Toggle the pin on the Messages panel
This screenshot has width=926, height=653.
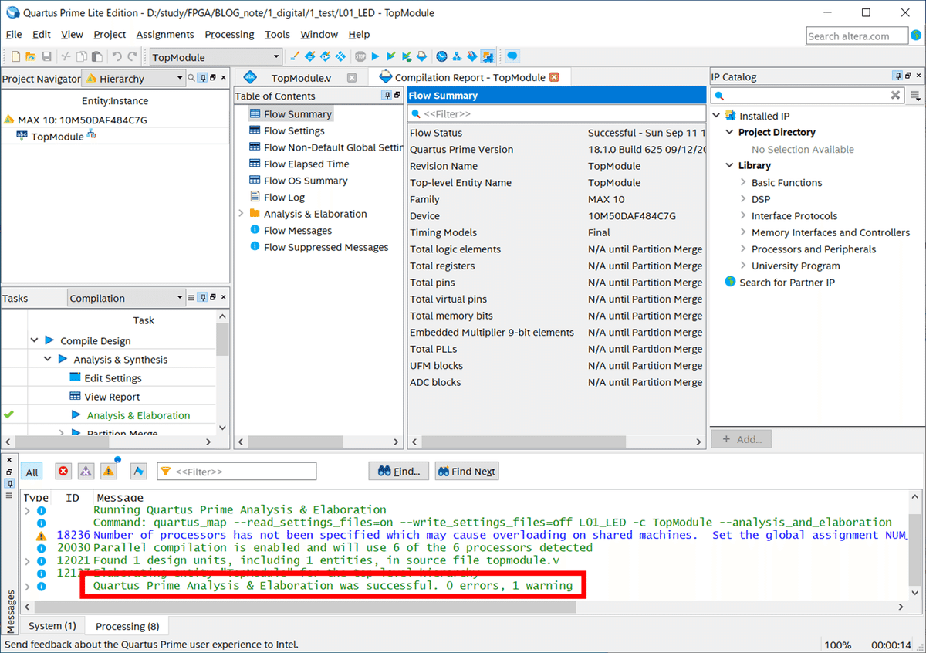point(9,484)
